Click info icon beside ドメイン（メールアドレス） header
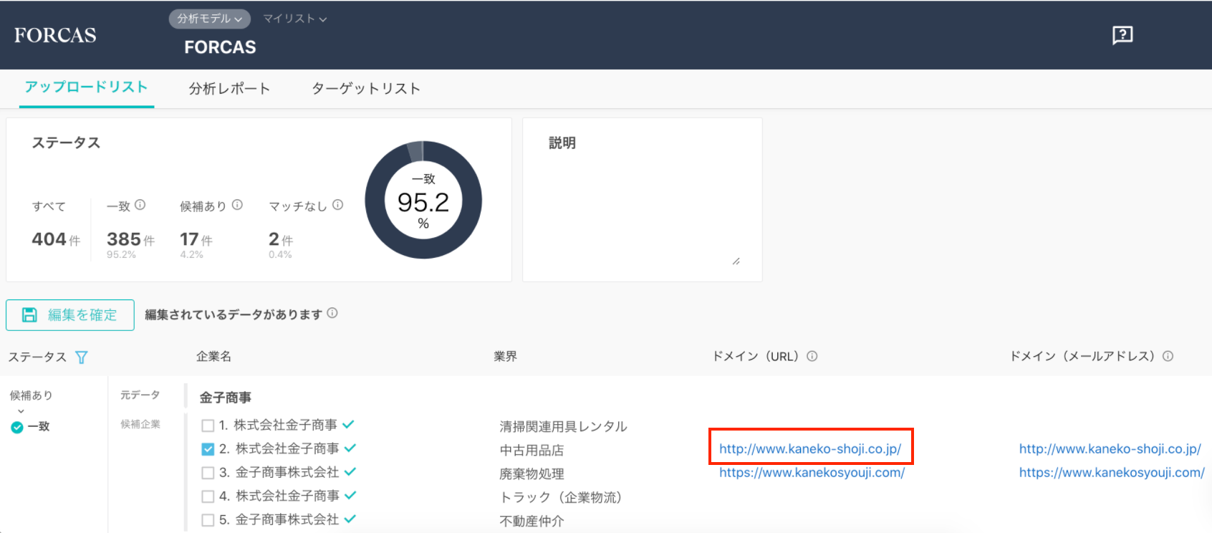 [x=1168, y=356]
